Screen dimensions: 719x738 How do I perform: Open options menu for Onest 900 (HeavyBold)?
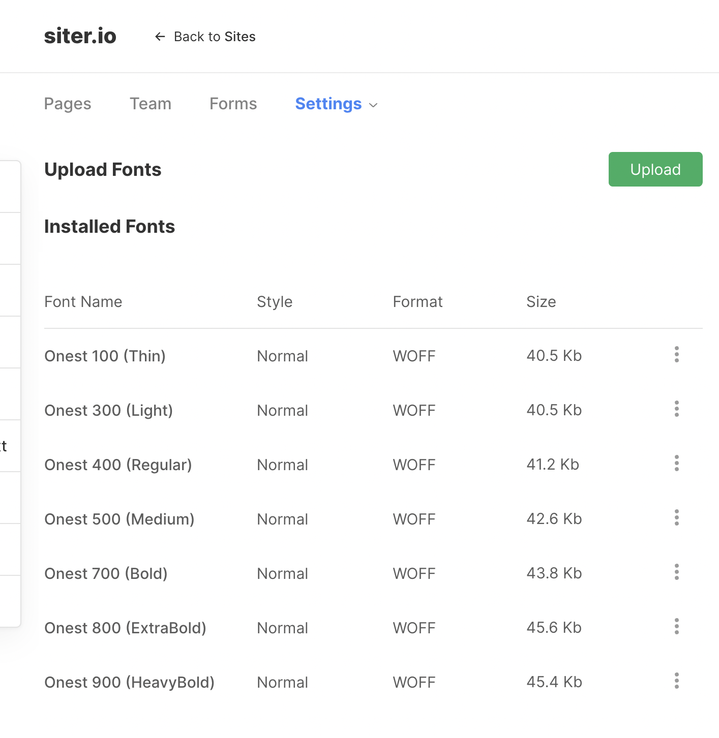click(676, 681)
